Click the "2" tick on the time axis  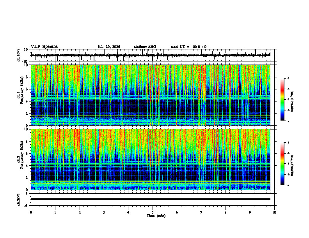(80, 212)
